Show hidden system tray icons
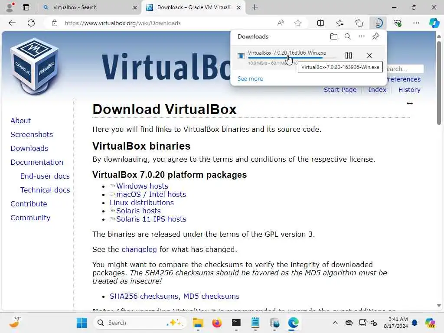Image resolution: width=444 pixels, height=333 pixels. point(335,323)
